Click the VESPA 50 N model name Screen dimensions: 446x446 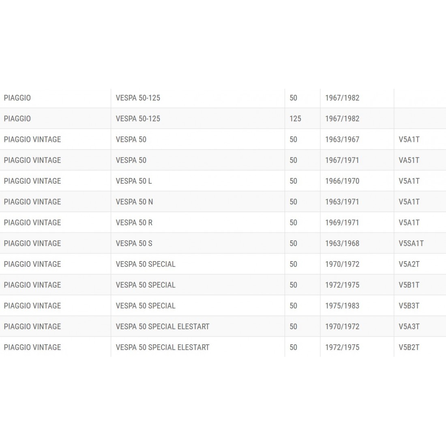pos(134,202)
